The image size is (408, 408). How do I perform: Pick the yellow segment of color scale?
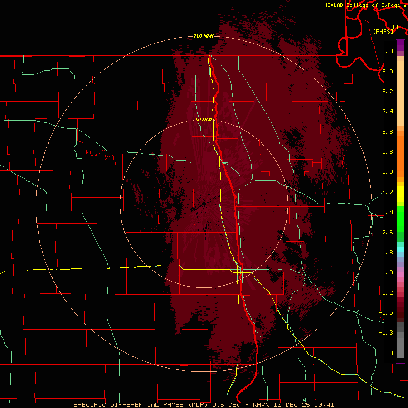400,194
